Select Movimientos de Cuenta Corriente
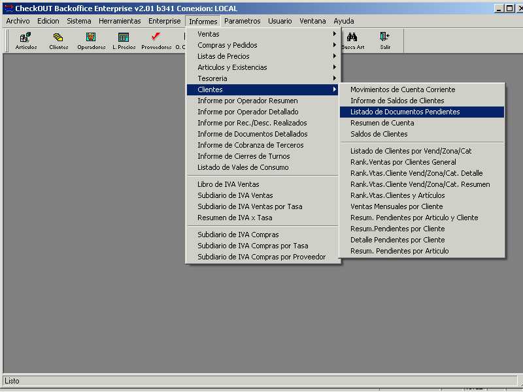 click(422, 90)
